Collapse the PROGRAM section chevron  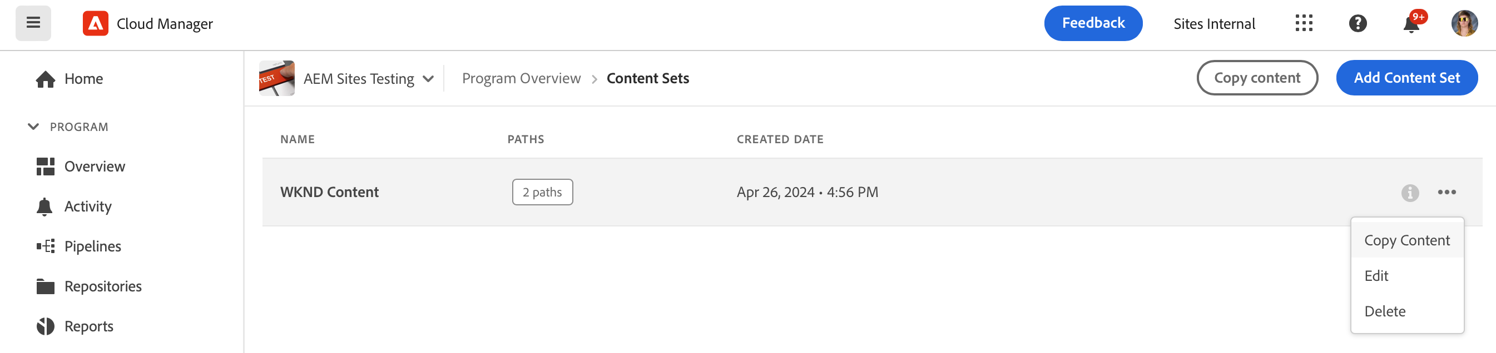pos(34,127)
